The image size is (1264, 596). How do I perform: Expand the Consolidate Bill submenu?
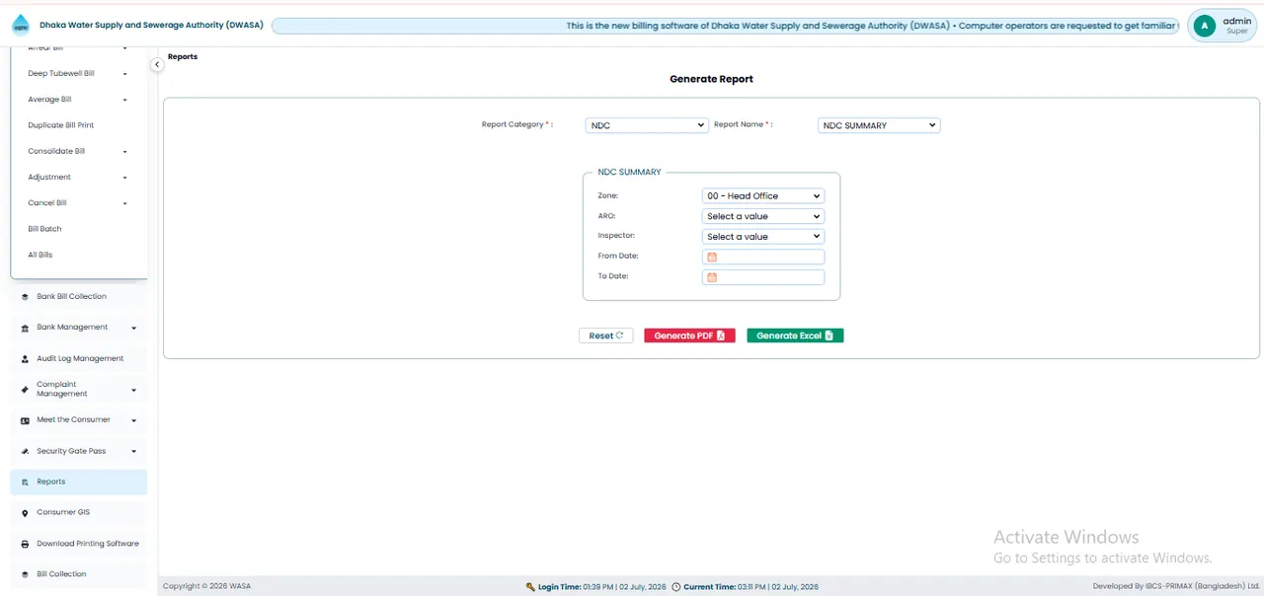click(x=125, y=152)
